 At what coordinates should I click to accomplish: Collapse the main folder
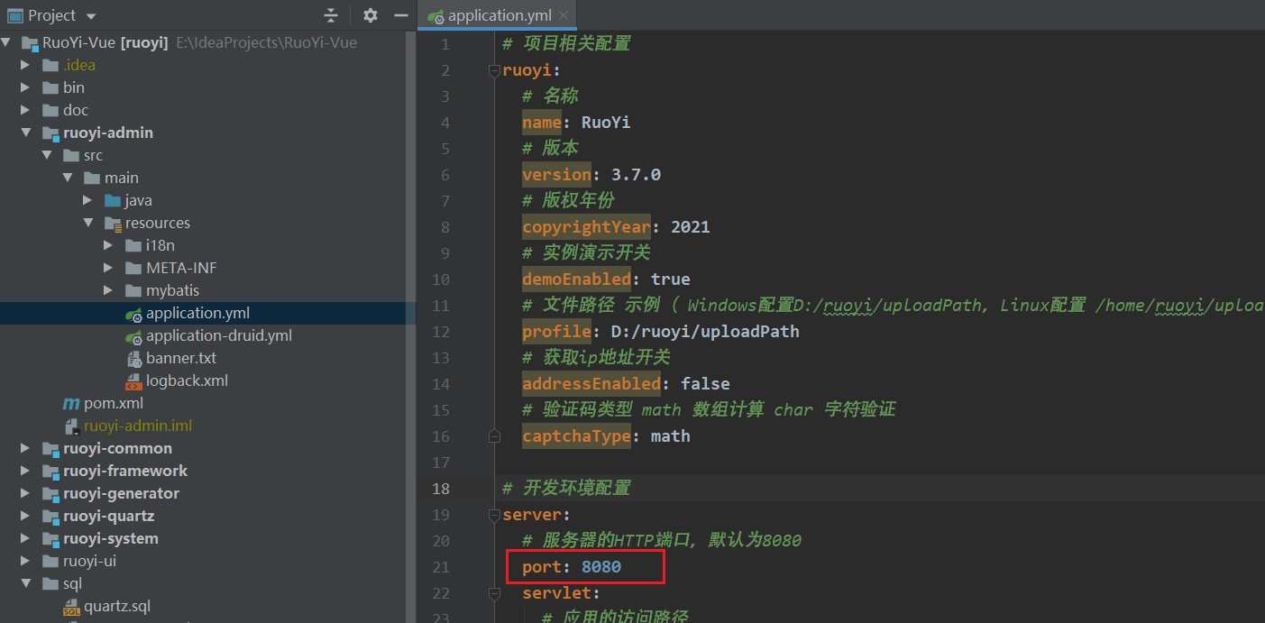68,178
